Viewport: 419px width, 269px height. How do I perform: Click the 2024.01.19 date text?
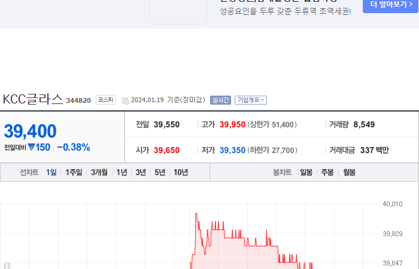(147, 100)
